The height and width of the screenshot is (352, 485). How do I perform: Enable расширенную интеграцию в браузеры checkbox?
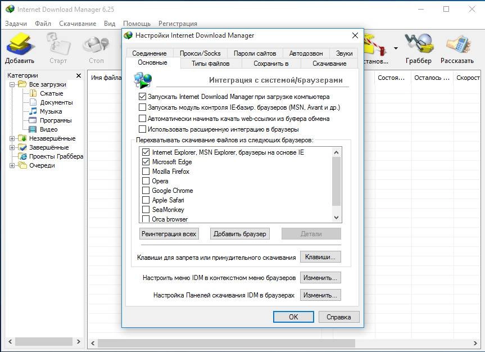point(142,129)
